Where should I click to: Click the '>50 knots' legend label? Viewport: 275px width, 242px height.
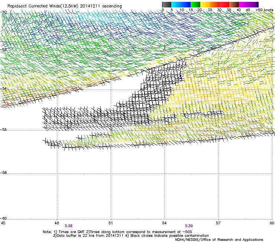264,10
